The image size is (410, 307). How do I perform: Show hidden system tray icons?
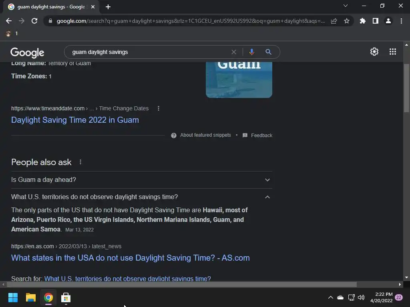(330, 297)
